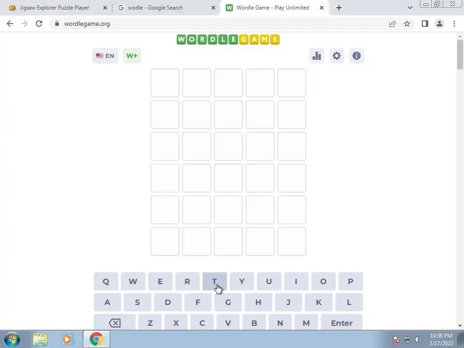Tap the K key
Viewport: 464px width, 348px height.
coord(319,302)
